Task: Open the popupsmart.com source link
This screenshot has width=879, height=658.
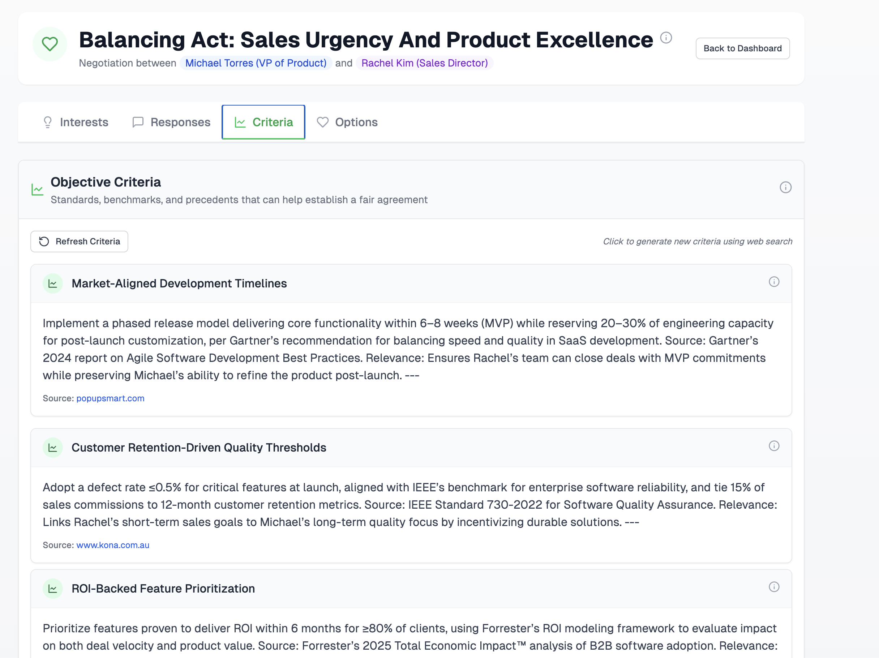Action: [110, 398]
